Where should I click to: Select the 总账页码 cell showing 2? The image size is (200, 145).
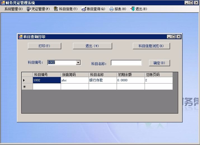coord(159,80)
